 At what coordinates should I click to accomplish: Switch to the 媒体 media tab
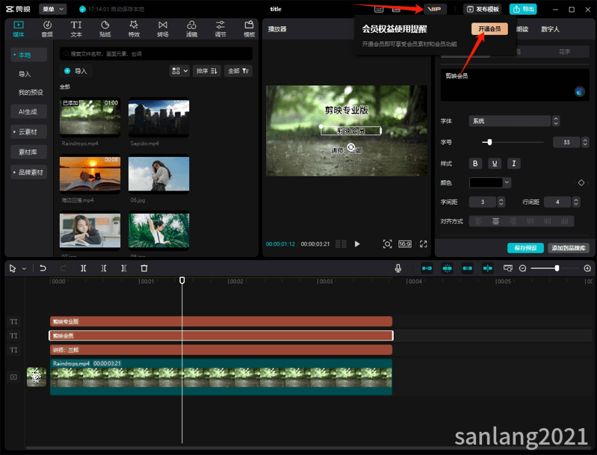click(x=18, y=29)
